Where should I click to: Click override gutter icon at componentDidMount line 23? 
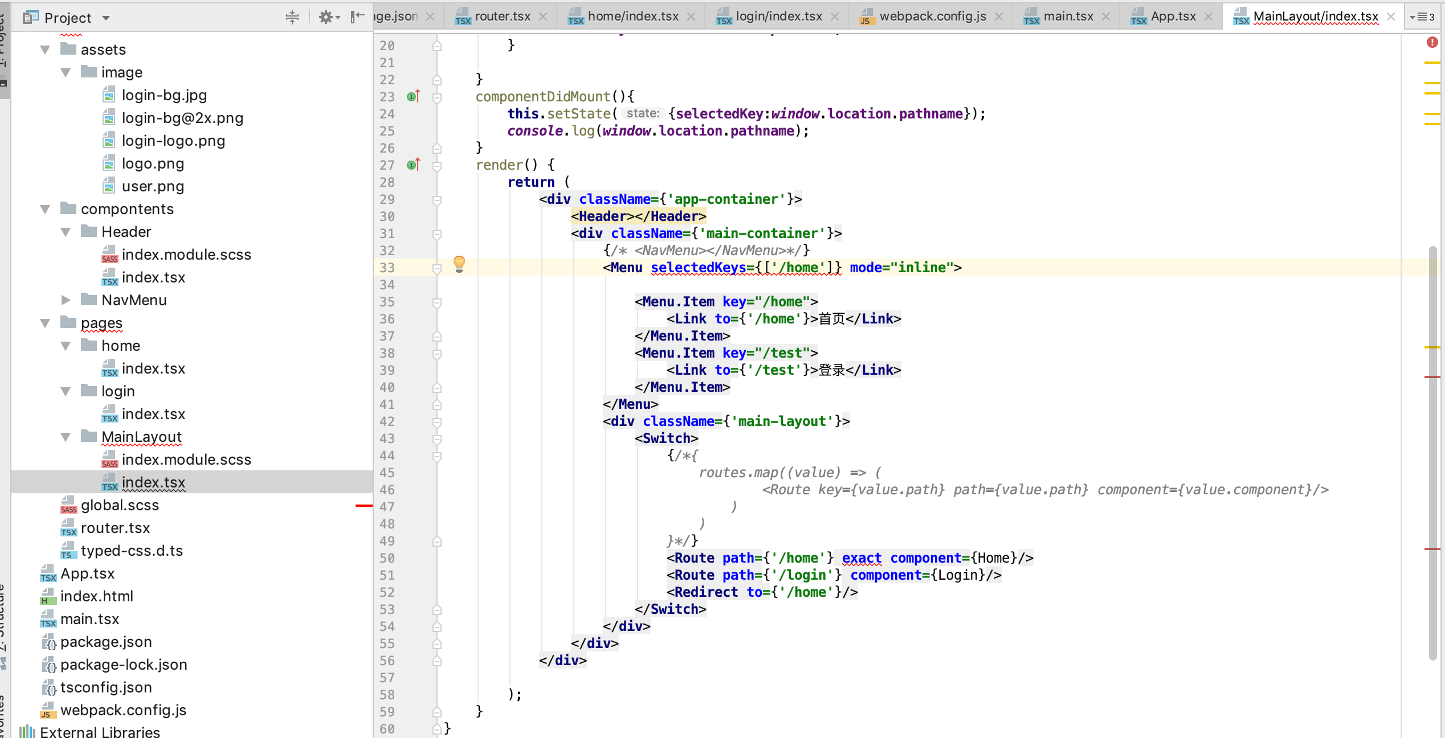[414, 96]
